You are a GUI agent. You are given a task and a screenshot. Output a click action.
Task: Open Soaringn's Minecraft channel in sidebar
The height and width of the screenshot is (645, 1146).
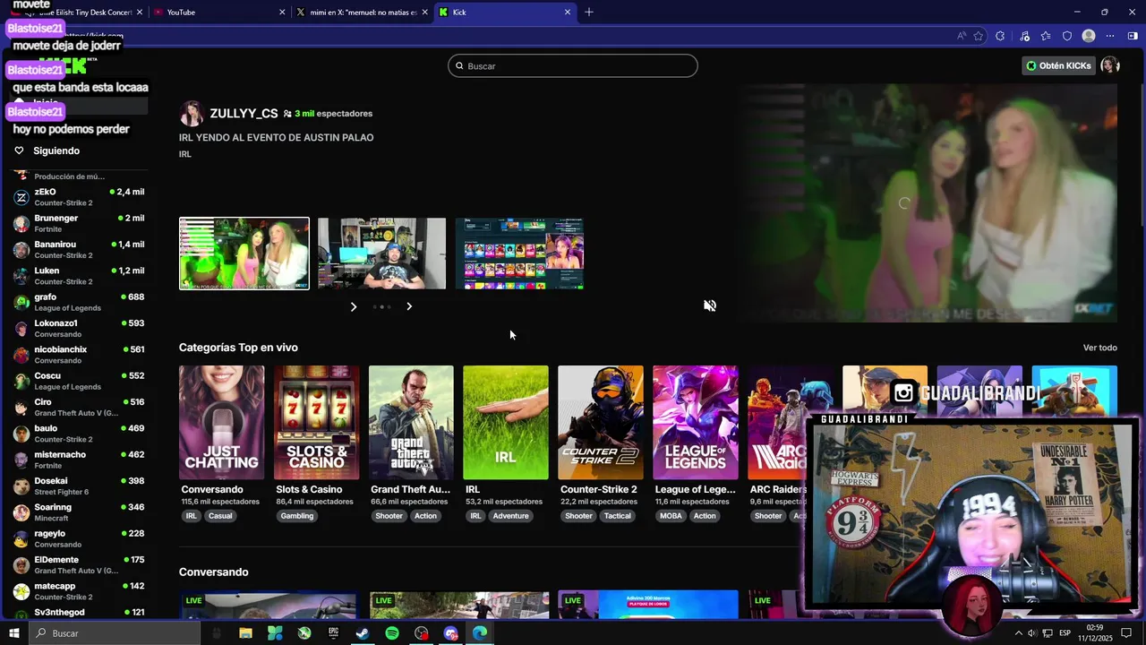[x=79, y=512]
